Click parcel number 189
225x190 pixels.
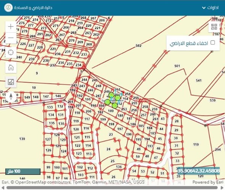(x=111, y=111)
